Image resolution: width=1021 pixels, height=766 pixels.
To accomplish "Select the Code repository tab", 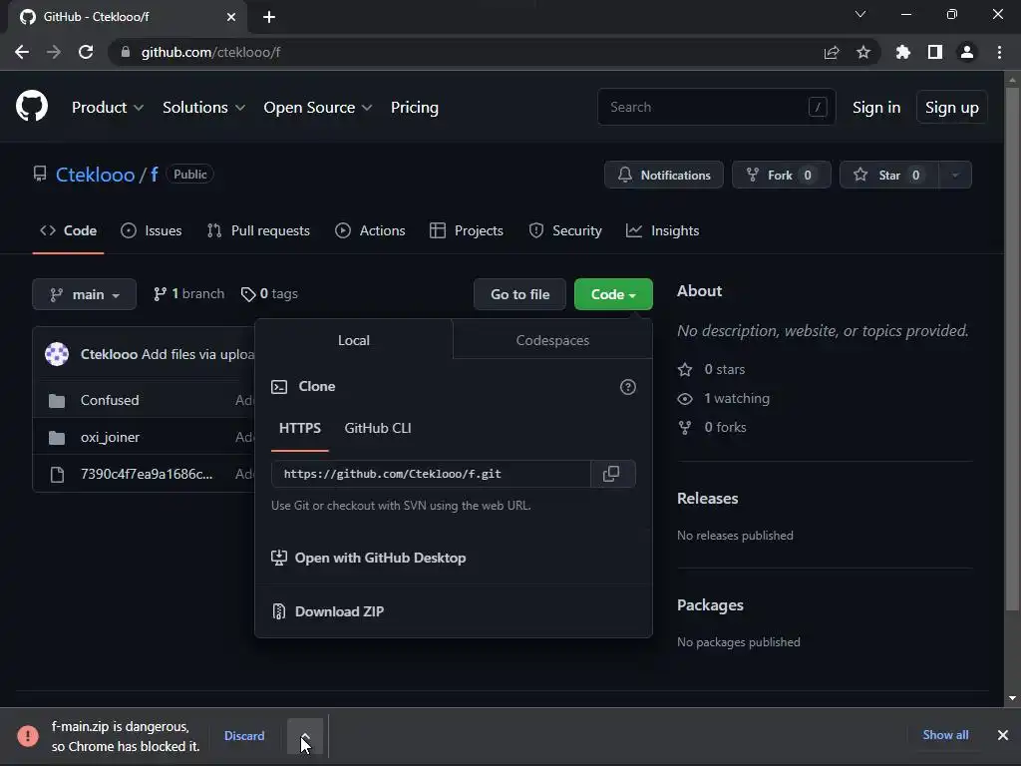I will 69,230.
